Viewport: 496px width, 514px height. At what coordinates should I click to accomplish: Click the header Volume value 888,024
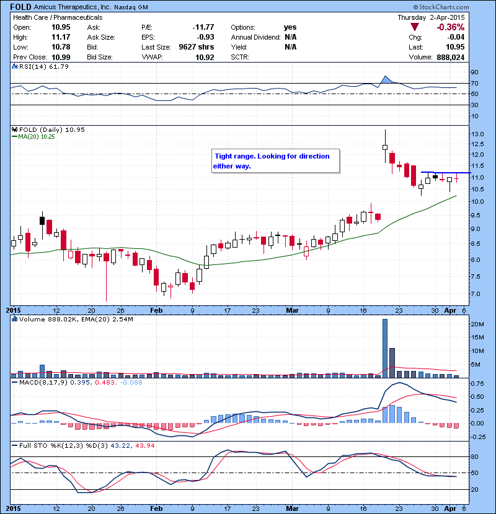(450, 57)
